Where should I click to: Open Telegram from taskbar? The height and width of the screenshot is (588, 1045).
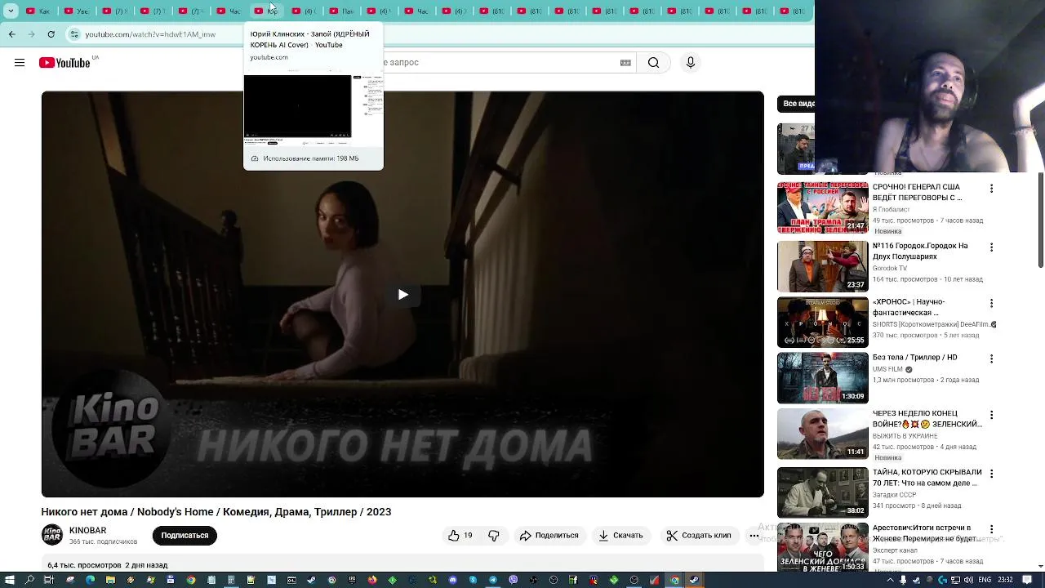pyautogui.click(x=493, y=580)
